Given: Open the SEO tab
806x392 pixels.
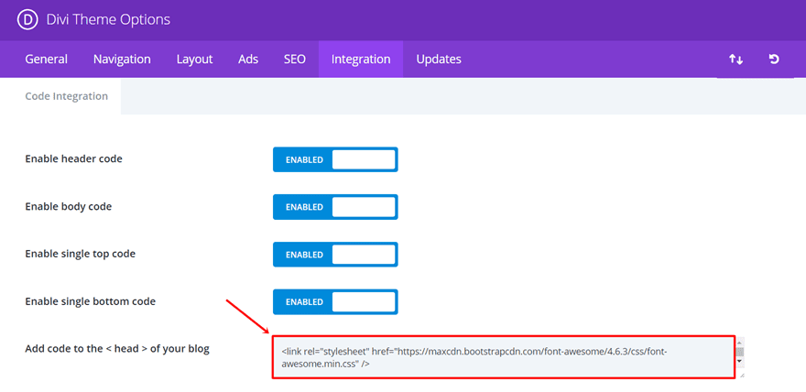Looking at the screenshot, I should [295, 60].
